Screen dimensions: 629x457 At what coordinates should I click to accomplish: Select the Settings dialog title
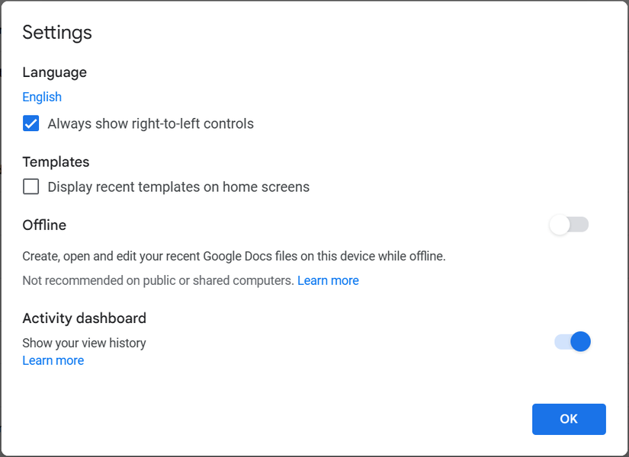(56, 32)
